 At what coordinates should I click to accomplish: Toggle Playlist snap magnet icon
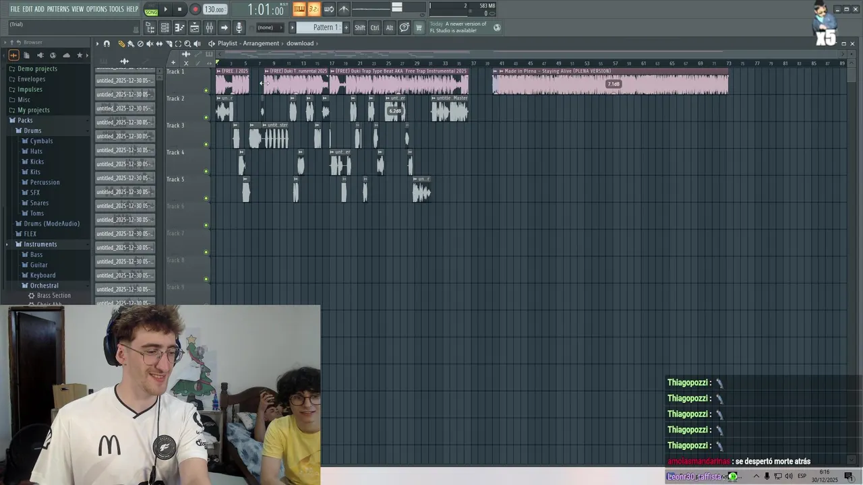107,44
